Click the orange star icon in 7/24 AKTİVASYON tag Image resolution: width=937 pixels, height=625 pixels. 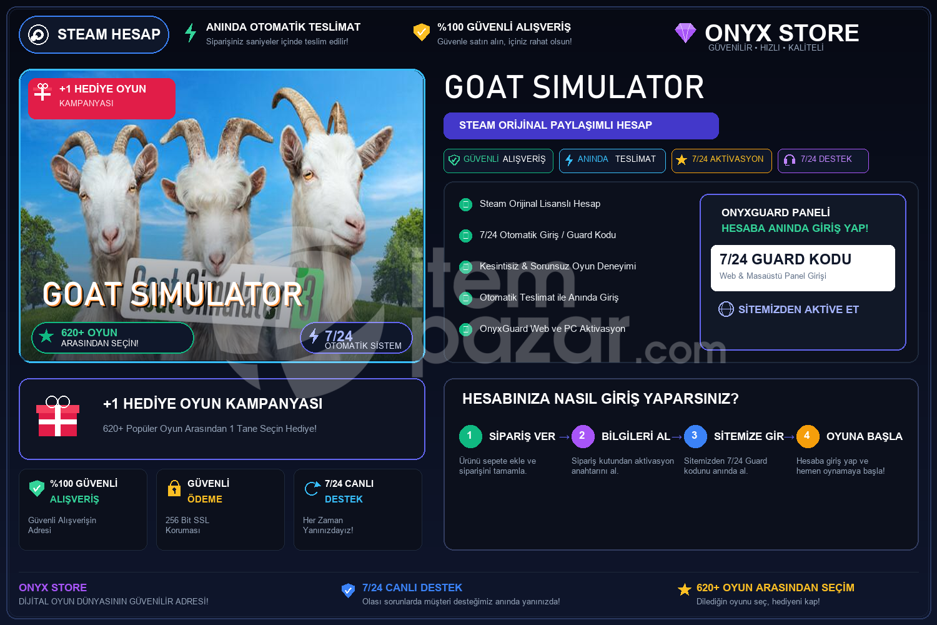tap(682, 160)
